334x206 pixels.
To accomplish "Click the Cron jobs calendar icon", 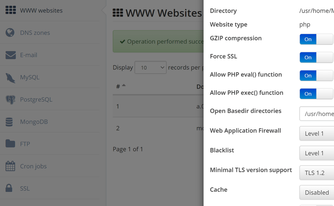I will click(10, 166).
